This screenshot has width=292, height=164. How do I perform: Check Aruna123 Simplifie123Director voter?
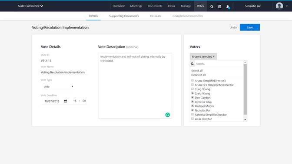click(x=192, y=85)
